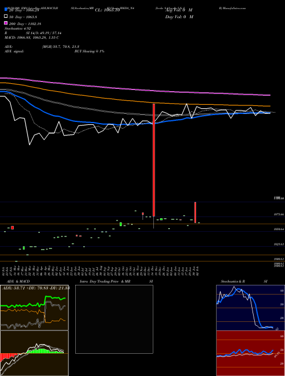Click the 'SI 14/3: 49.19 / 57.14' reading
285x376 pixels.
pos(43,33)
